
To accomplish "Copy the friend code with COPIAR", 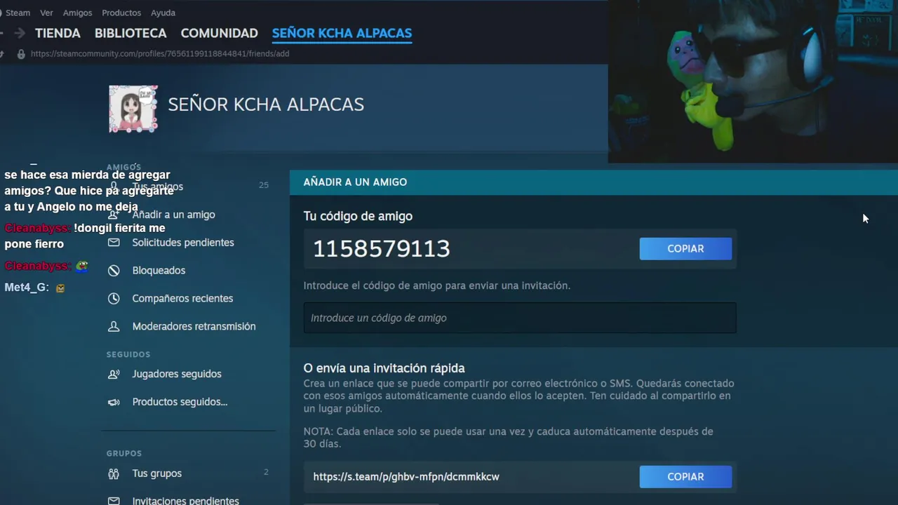I will pyautogui.click(x=685, y=249).
